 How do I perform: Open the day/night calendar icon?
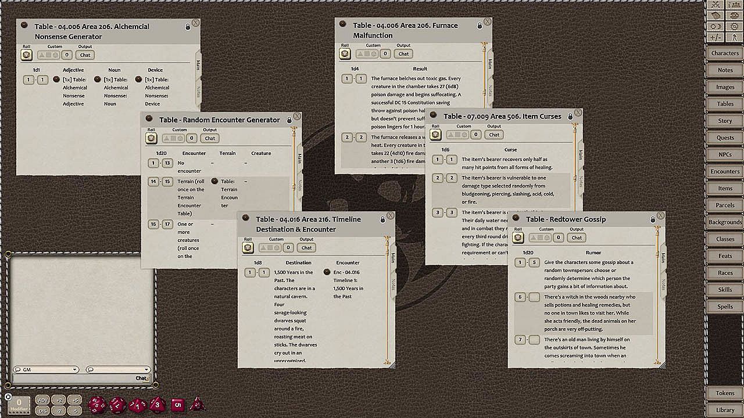[715, 27]
